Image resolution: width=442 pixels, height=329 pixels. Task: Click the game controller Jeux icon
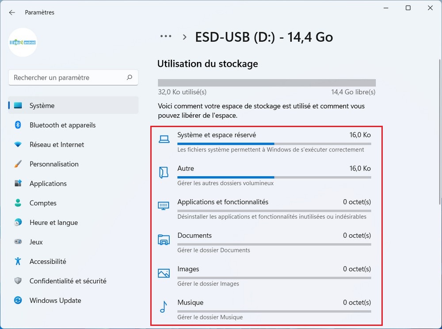pyautogui.click(x=18, y=242)
